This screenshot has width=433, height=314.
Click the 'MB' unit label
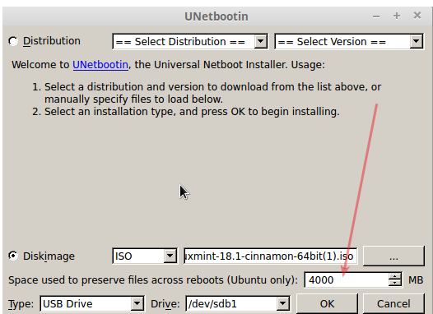(x=416, y=280)
